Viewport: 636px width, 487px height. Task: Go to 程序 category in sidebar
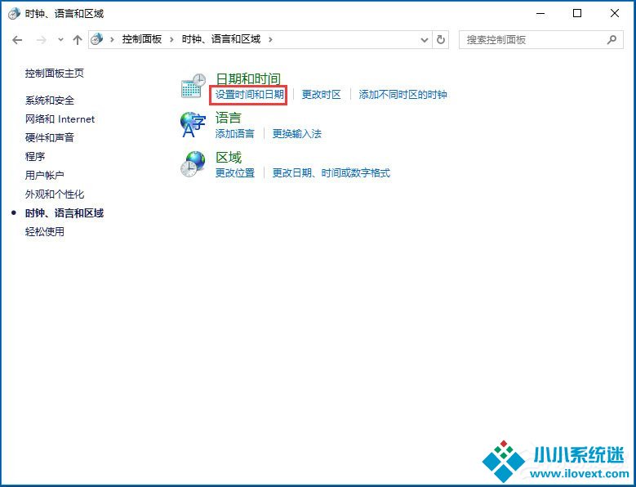(x=35, y=156)
